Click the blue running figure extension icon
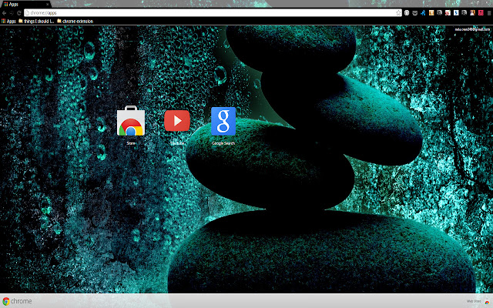 point(423,13)
